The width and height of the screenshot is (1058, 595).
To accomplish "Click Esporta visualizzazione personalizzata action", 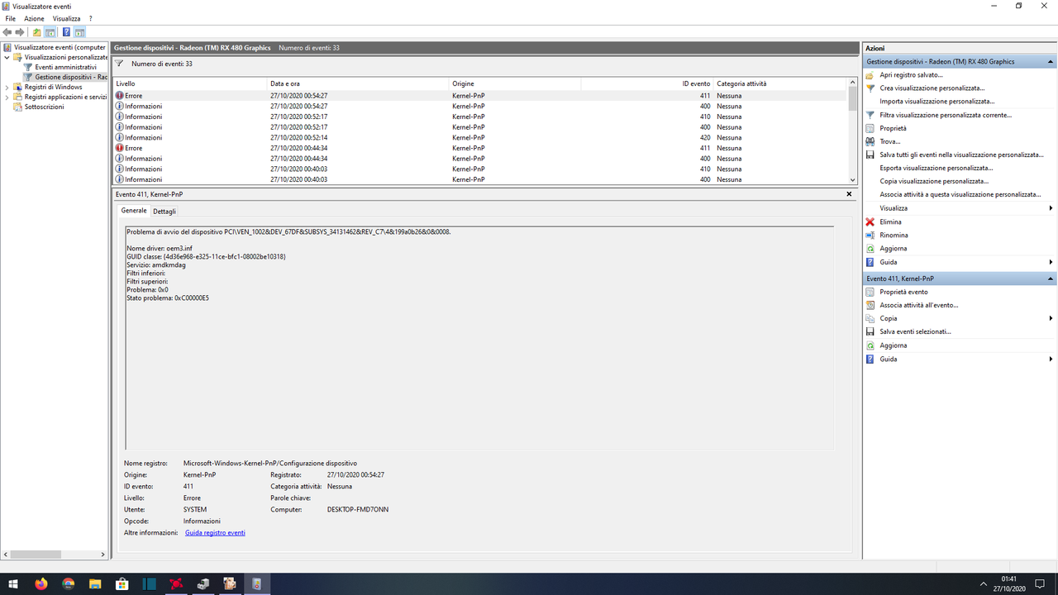I will coord(936,168).
